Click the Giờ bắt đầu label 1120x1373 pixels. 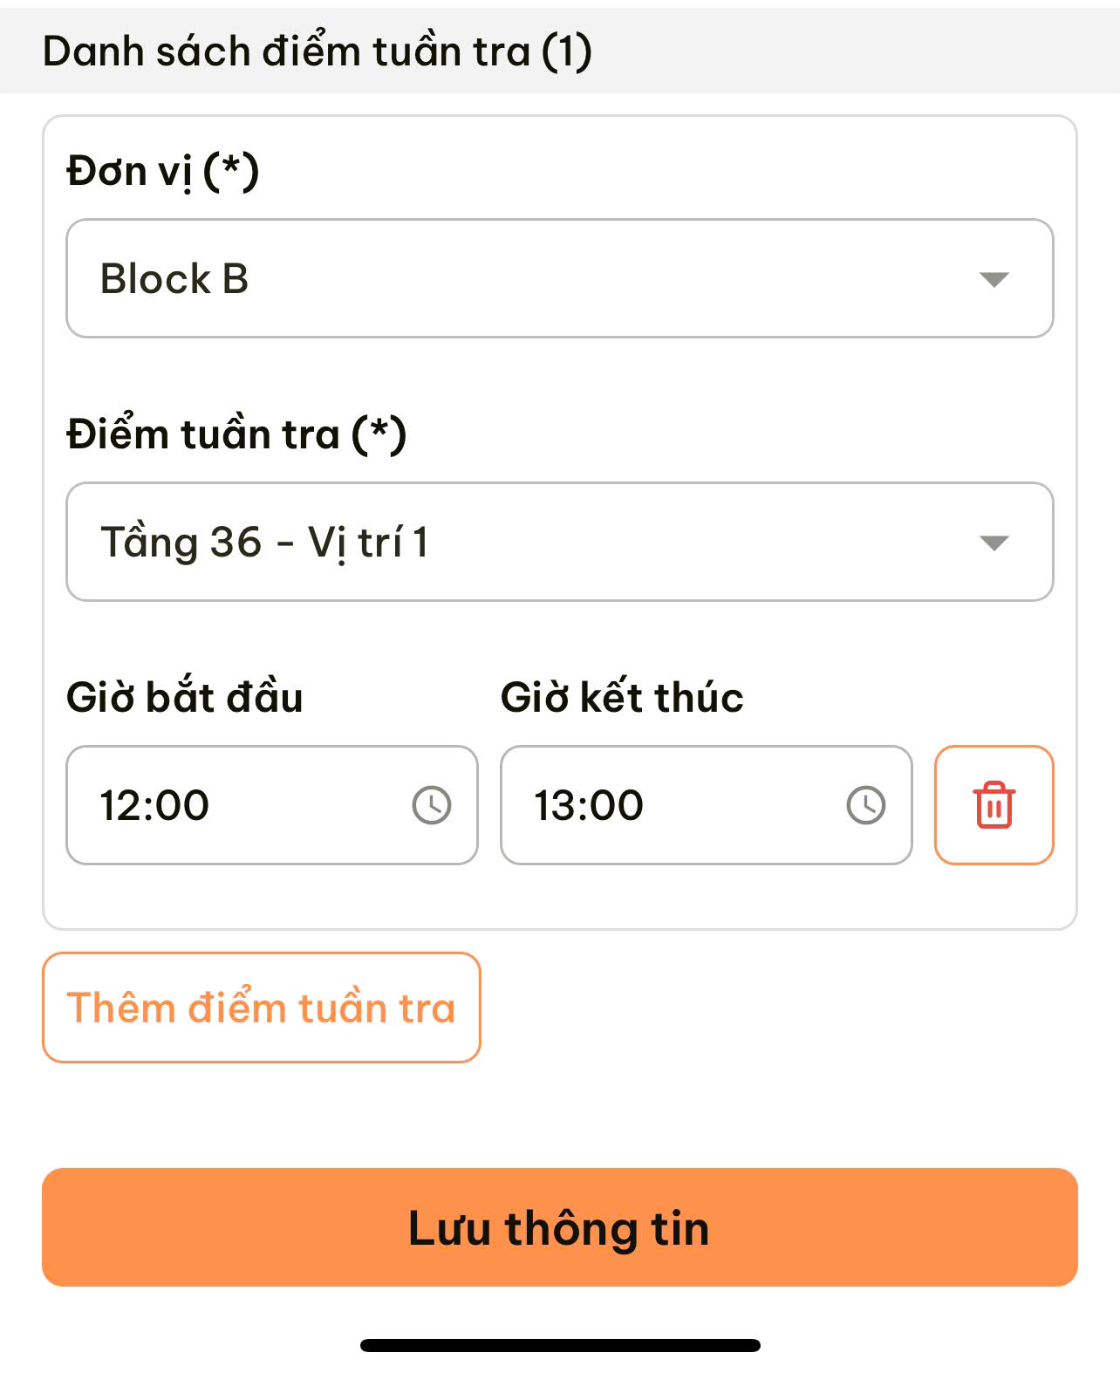(185, 698)
